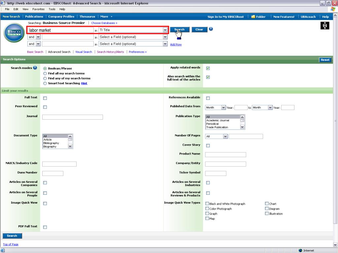Screen dimensions: 338x253
Task: Click the university crest logo at top right
Action: (325, 26)
